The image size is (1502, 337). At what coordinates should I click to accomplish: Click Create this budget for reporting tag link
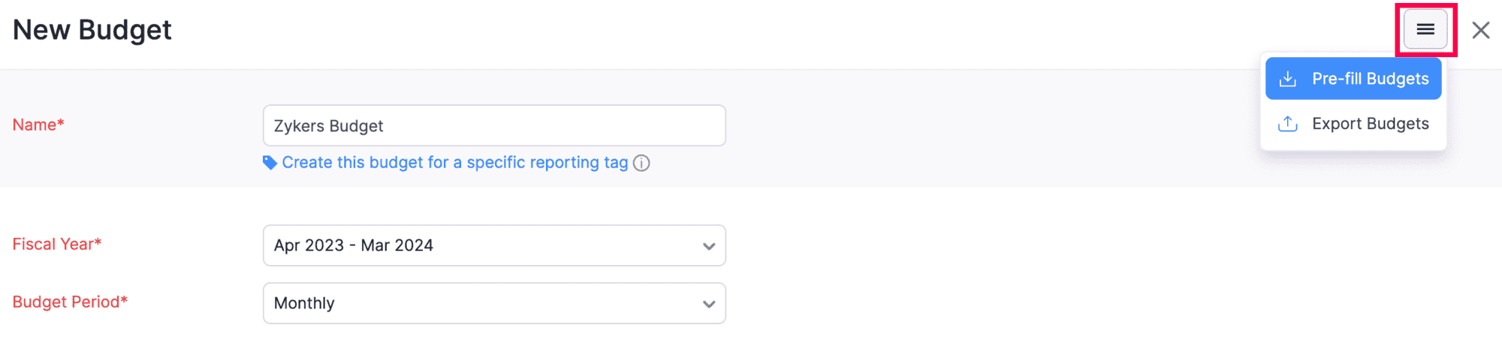[x=454, y=163]
